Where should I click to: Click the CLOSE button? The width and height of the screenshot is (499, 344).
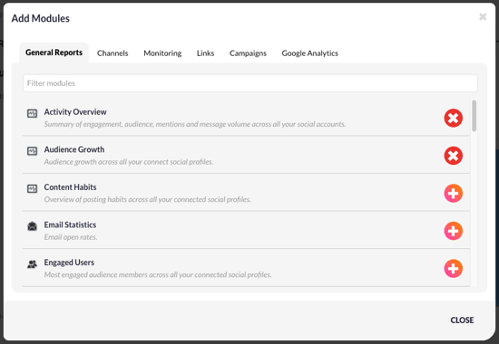coord(462,320)
